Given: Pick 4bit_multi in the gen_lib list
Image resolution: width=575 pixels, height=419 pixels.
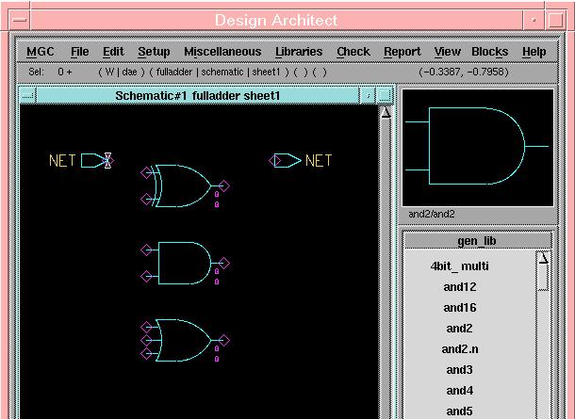Looking at the screenshot, I should [x=460, y=266].
